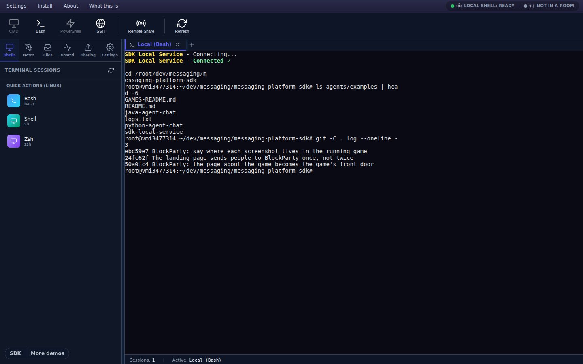Click the Sessions: 1 status entry

[x=142, y=360]
